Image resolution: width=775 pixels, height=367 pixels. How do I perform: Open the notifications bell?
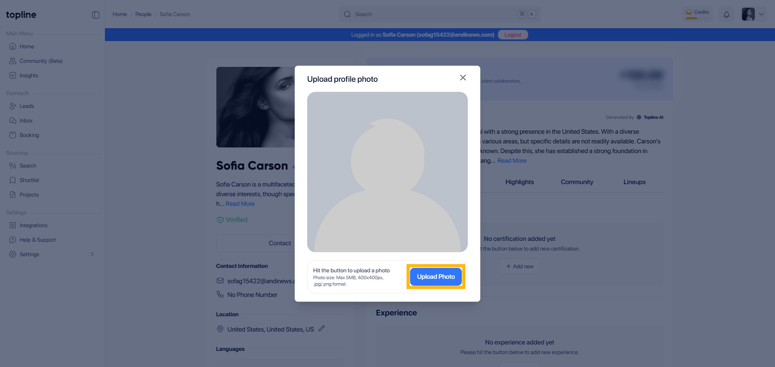[x=726, y=15]
